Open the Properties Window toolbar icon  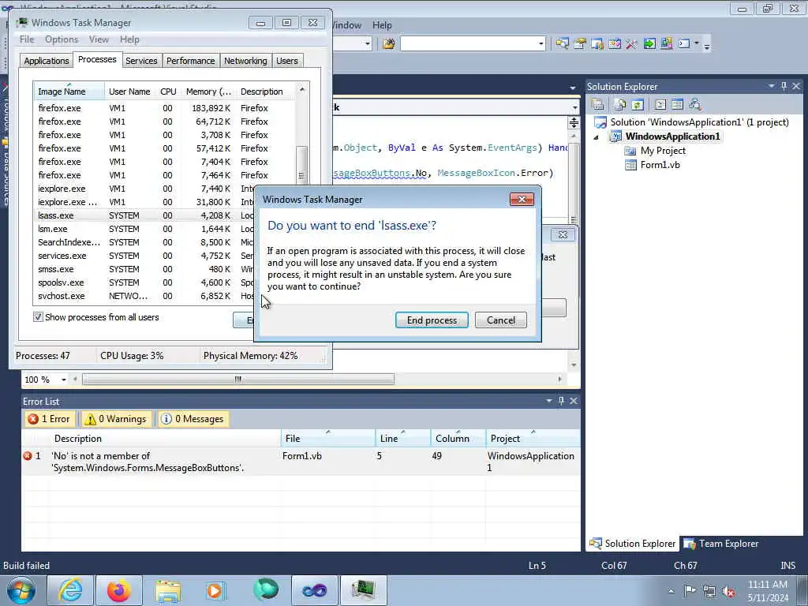click(x=580, y=44)
